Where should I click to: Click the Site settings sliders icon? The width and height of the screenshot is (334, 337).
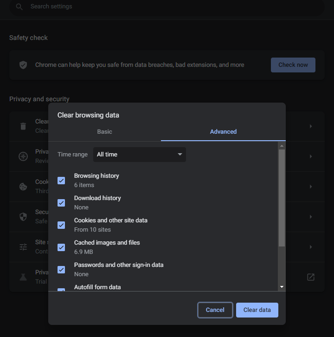tap(23, 247)
